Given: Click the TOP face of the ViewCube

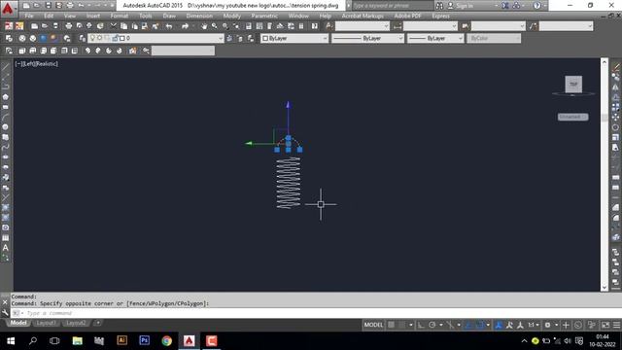Looking at the screenshot, I should [573, 85].
